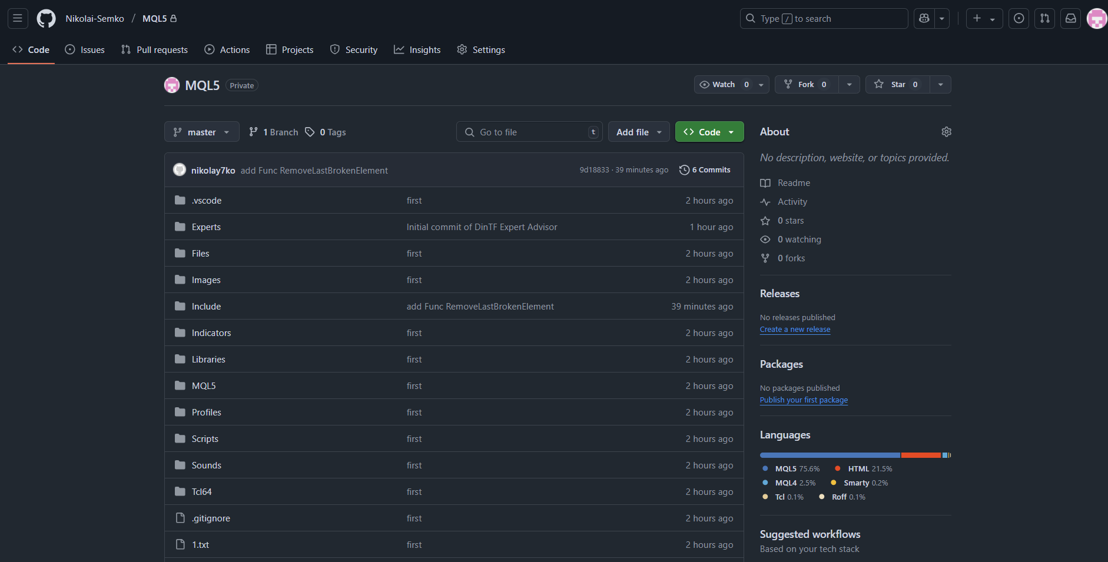The image size is (1108, 562).
Task: Open the Security tab
Action: tap(354, 50)
